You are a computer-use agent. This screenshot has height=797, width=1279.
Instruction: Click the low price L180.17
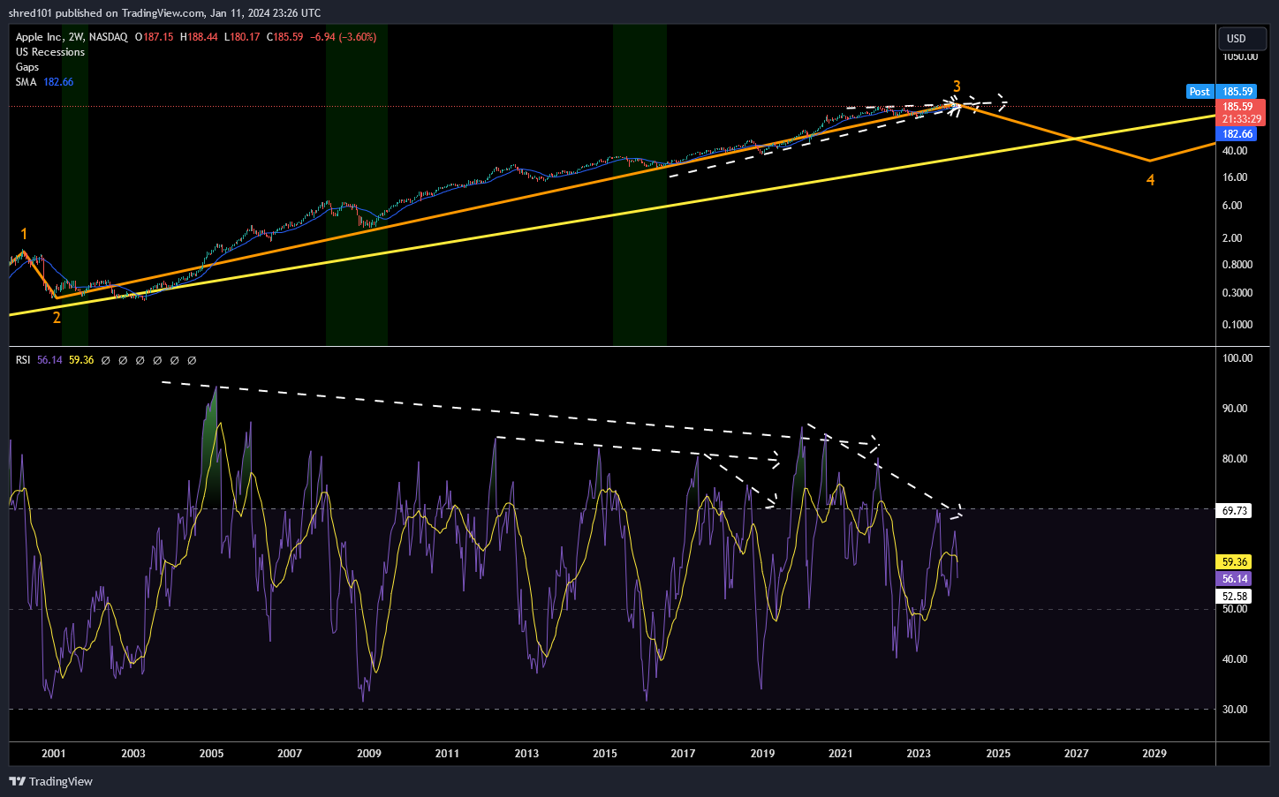242,37
